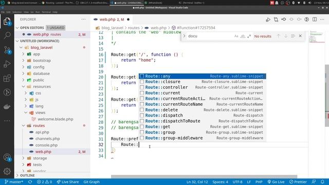Toggle replace mode chevron in find widget
Viewport: 329px width, 185px height.
pyautogui.click(x=184, y=36)
